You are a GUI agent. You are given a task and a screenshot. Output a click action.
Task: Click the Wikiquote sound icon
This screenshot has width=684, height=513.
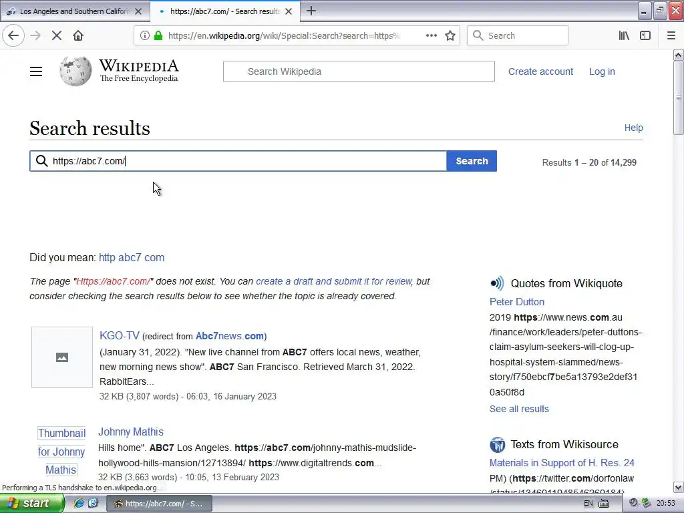497,283
